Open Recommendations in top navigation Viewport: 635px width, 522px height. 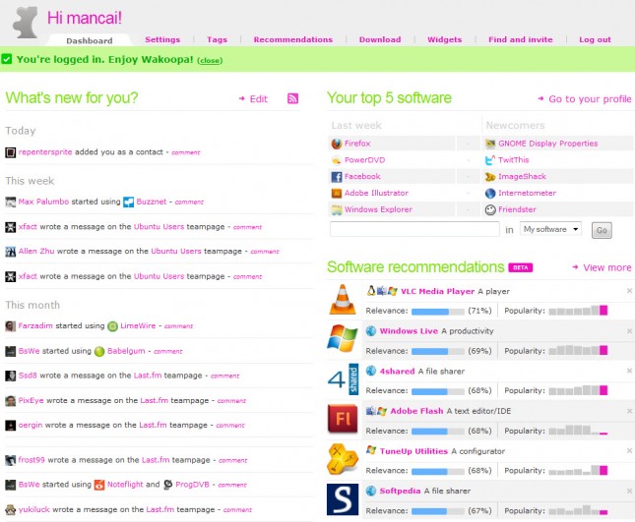[293, 39]
